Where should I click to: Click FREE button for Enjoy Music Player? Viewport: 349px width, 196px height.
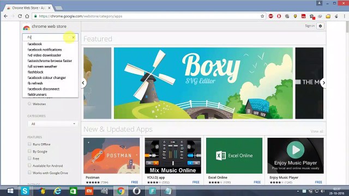click(318, 182)
